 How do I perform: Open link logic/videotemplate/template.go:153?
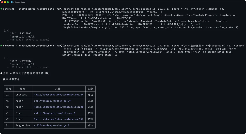click(x=59, y=119)
